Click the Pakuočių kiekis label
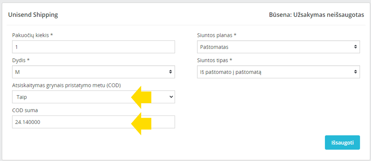 coord(32,35)
